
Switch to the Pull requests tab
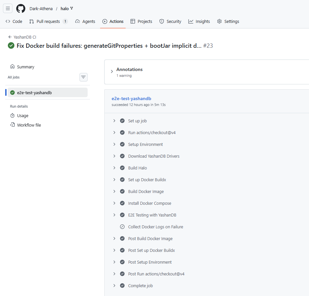tap(48, 22)
